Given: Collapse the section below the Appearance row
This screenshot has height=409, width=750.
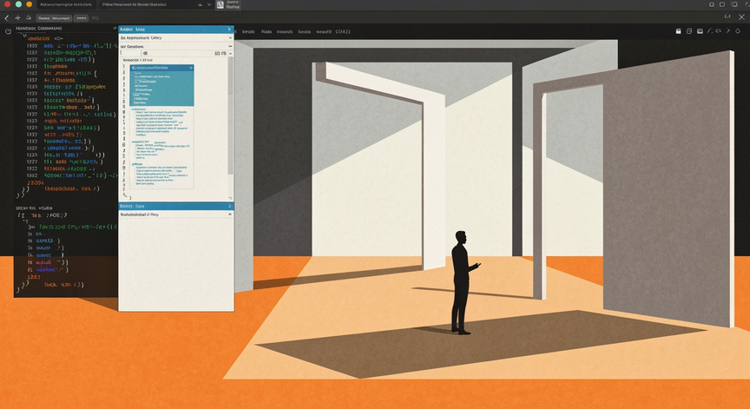Looking at the screenshot, I should [x=230, y=46].
